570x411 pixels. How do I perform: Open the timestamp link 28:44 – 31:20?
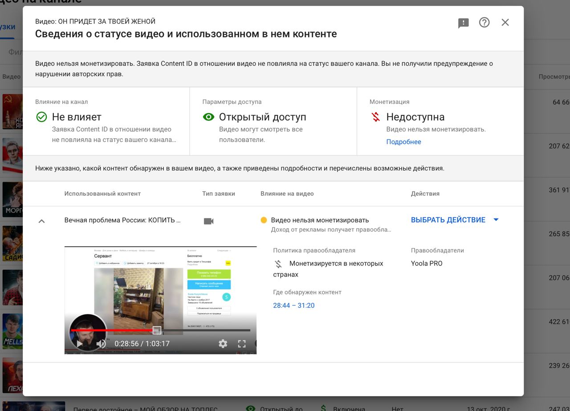[x=294, y=305]
